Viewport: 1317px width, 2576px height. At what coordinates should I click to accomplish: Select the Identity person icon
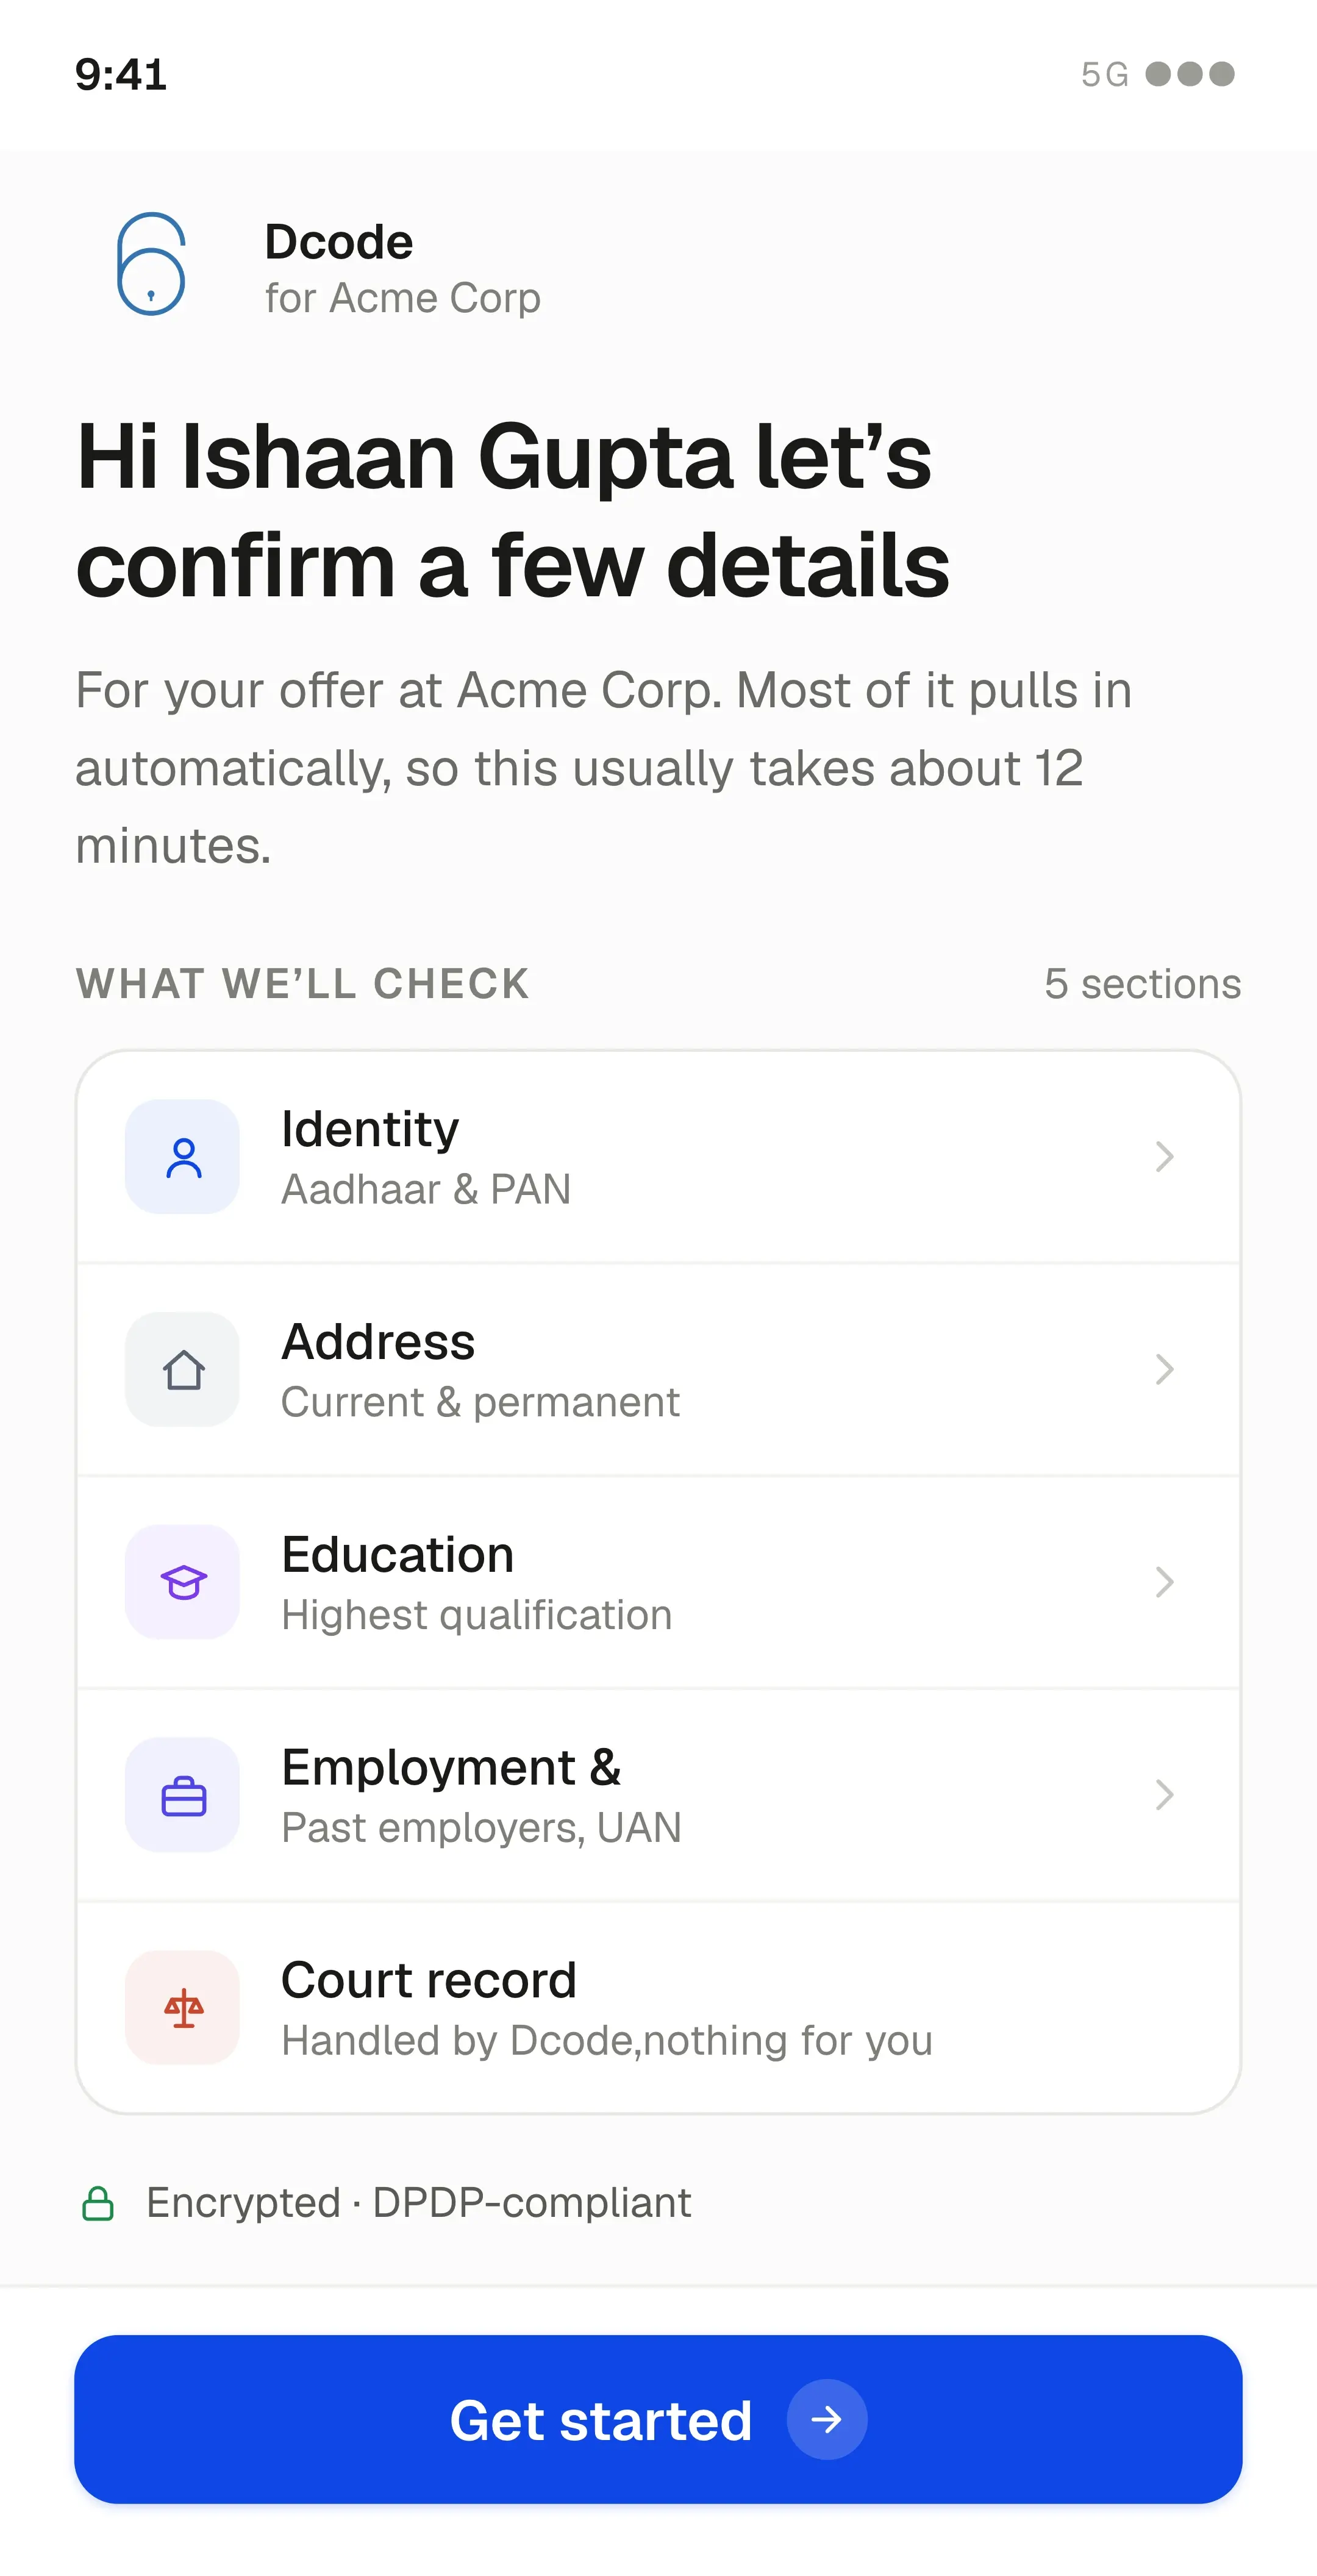click(x=183, y=1157)
